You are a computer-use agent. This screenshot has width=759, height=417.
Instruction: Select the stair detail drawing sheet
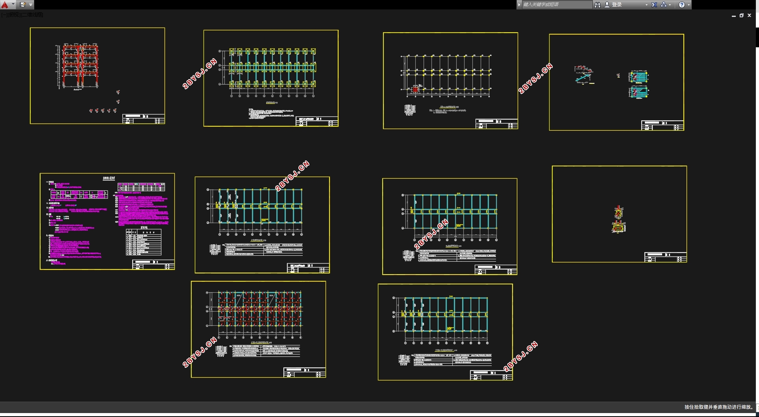616,82
